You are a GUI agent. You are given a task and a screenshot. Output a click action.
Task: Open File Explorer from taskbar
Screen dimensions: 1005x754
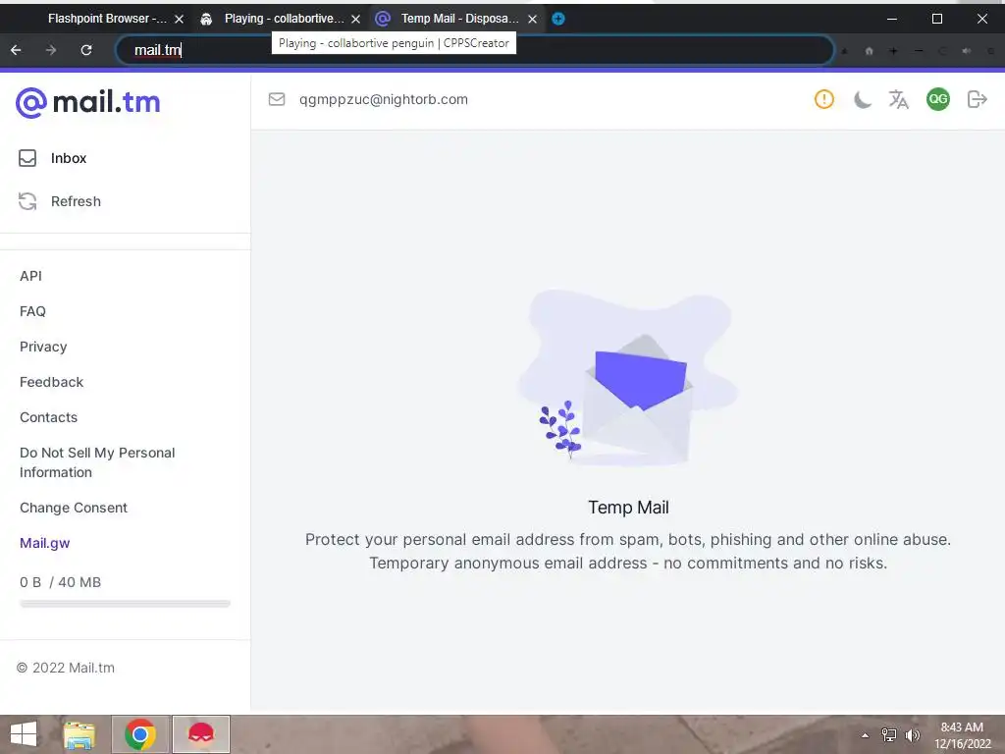coord(79,734)
